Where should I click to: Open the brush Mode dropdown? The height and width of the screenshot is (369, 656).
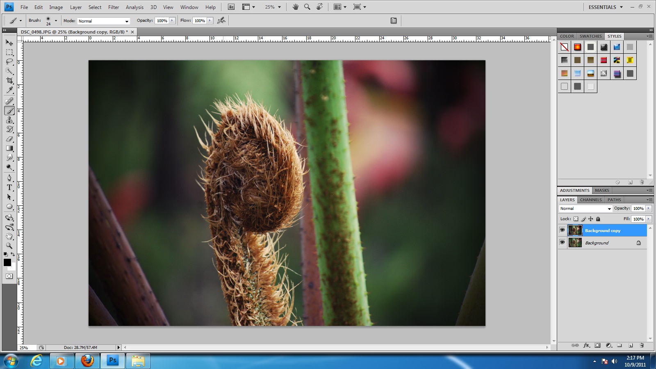[x=104, y=21]
